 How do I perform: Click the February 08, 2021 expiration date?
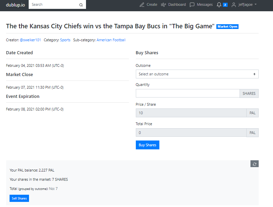coord(35,109)
